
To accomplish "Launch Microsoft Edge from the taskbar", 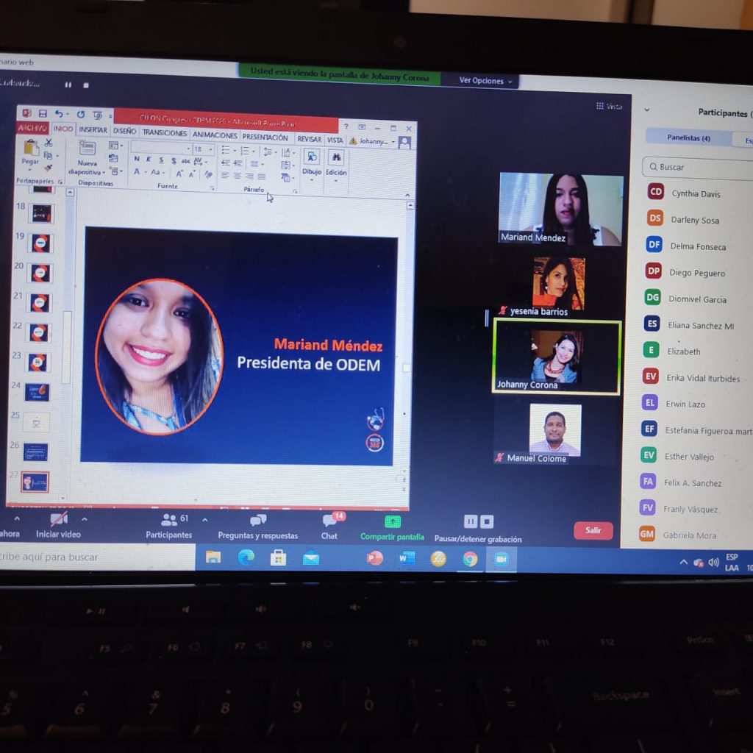I will pos(246,557).
